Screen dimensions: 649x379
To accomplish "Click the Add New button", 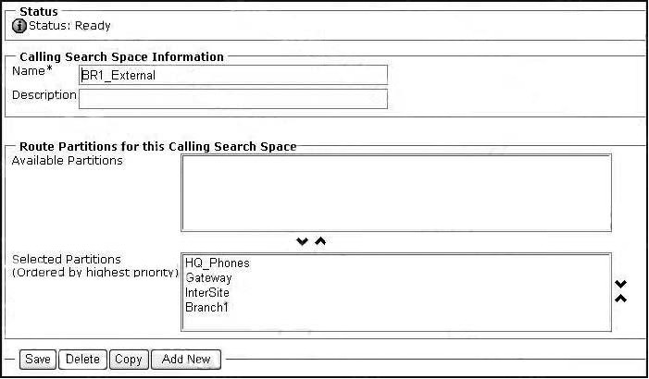I will [186, 360].
